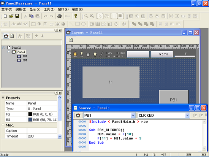Edit the Name property value Panel
209x157 pixels.
pyautogui.click(x=42, y=103)
